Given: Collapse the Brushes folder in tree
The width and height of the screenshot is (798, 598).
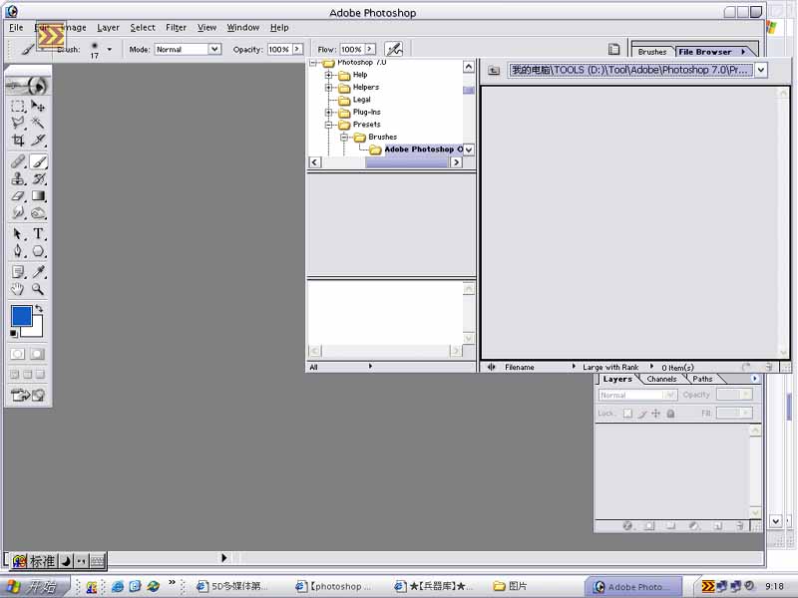Looking at the screenshot, I should click(x=344, y=138).
